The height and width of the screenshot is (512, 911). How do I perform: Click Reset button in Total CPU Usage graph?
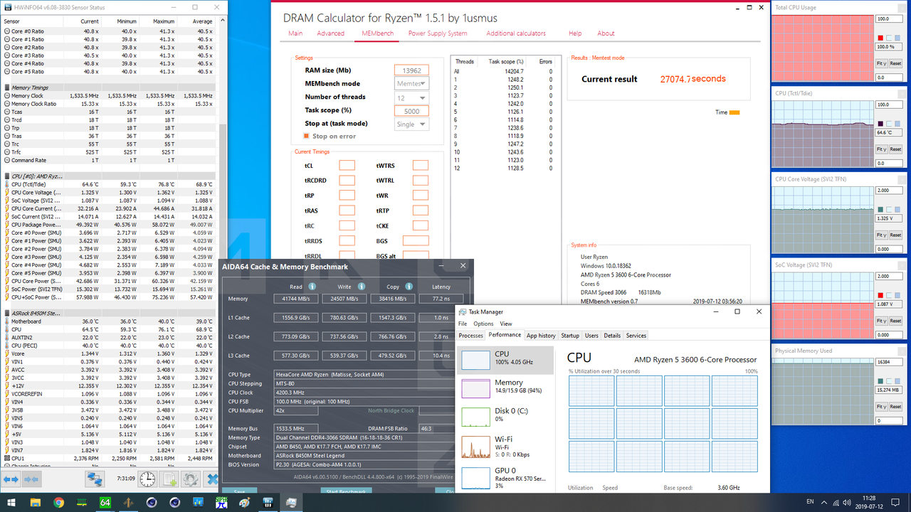[x=895, y=63]
